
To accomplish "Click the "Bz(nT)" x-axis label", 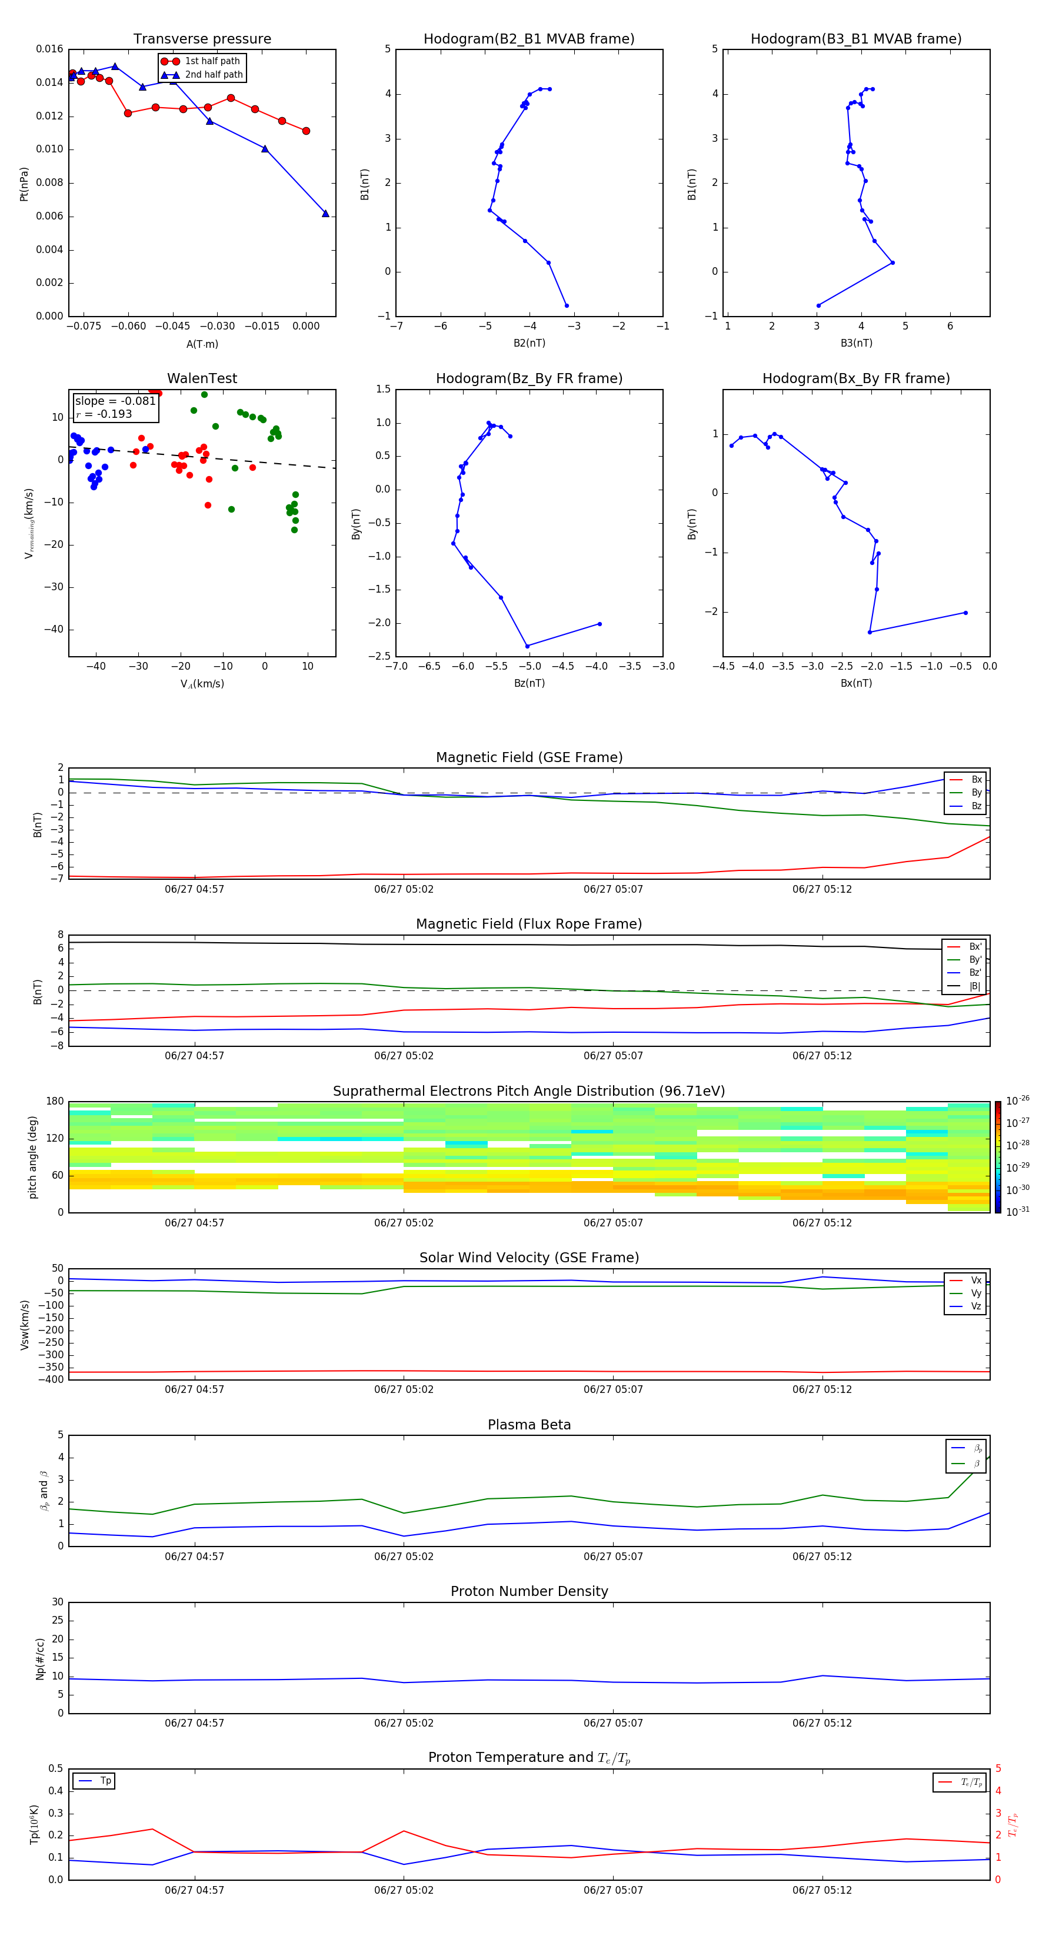I will pyautogui.click(x=529, y=683).
